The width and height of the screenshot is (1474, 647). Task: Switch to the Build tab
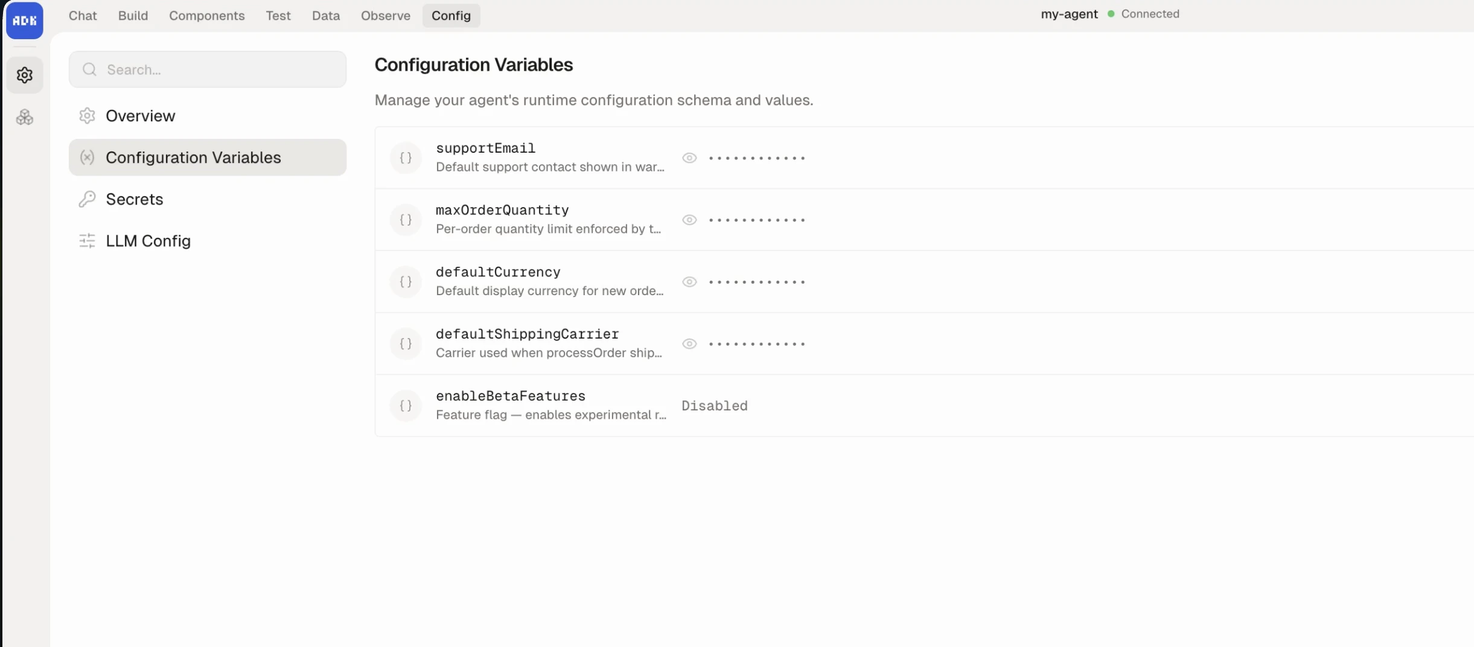133,15
